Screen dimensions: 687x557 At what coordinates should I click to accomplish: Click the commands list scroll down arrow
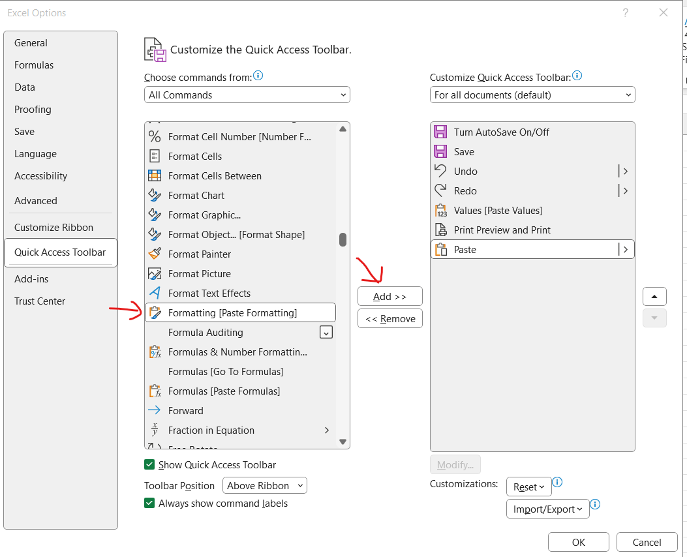tap(343, 442)
